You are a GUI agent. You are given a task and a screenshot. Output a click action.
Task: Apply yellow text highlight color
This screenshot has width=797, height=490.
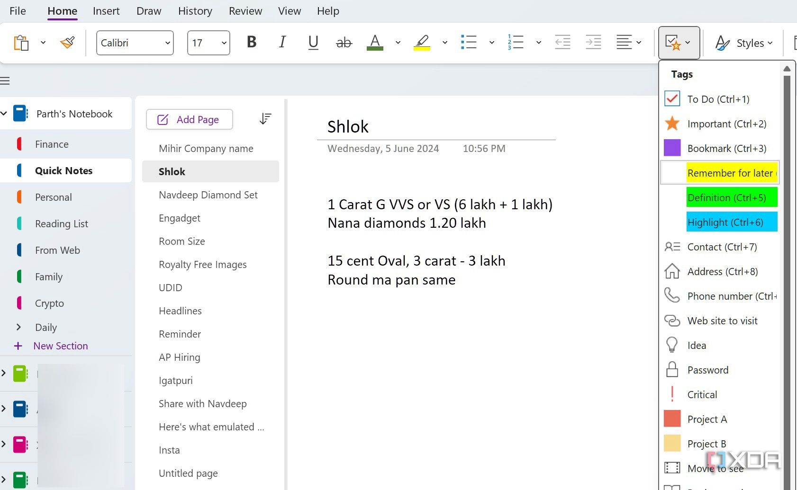[422, 43]
